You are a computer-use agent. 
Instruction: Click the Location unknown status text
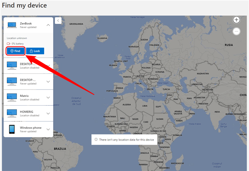click(17, 38)
